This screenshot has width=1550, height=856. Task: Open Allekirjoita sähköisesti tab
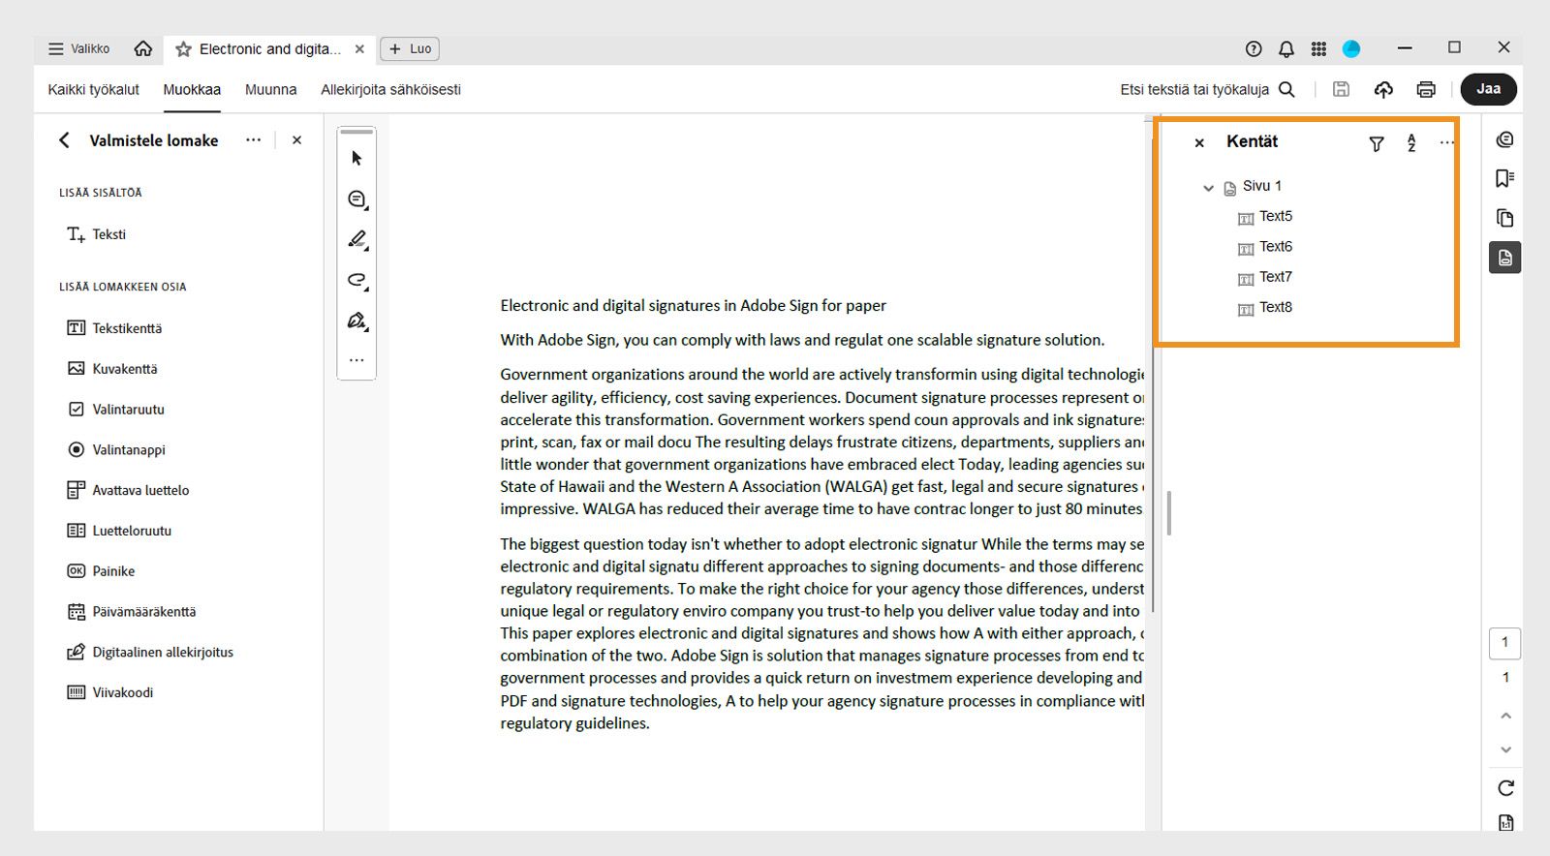390,89
